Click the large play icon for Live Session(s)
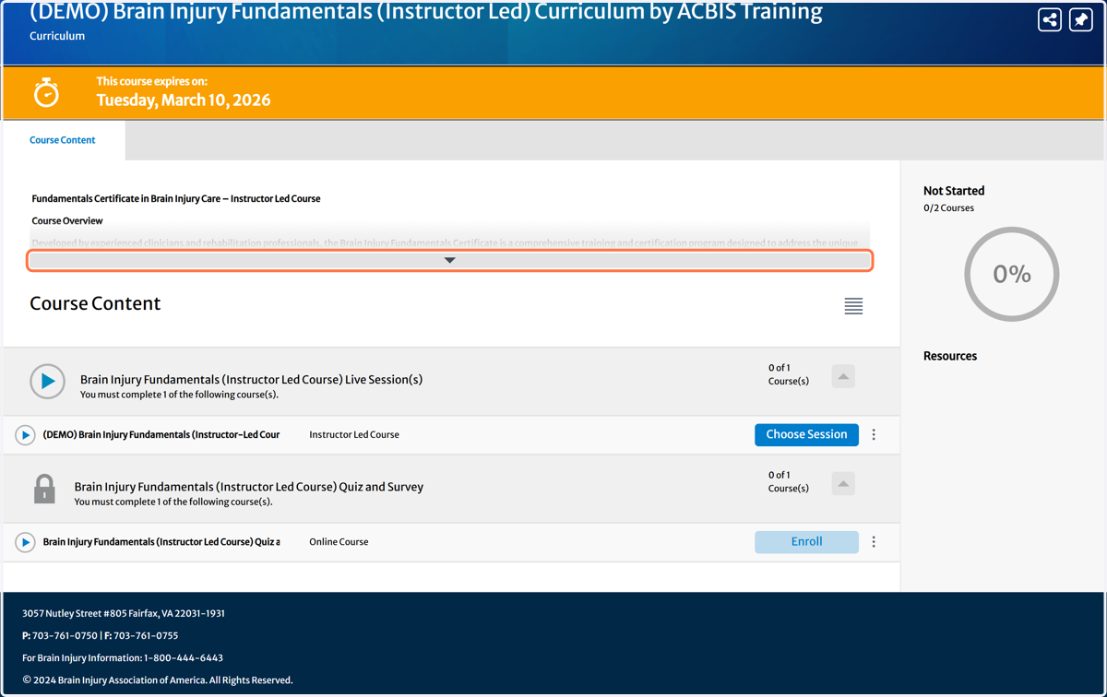 pos(47,381)
